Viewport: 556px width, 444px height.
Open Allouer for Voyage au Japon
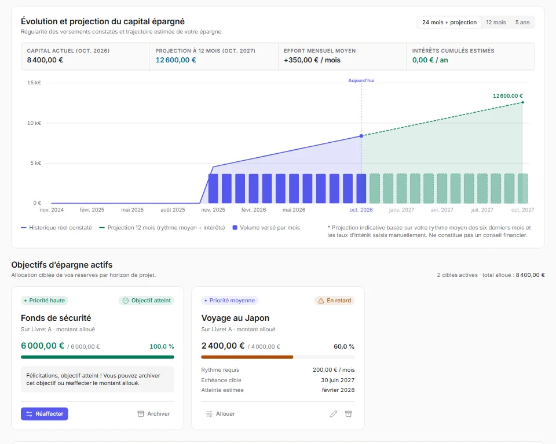[x=220, y=413]
